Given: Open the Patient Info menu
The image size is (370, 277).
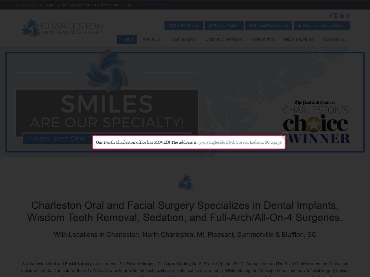Looking at the screenshot, I should [263, 39].
